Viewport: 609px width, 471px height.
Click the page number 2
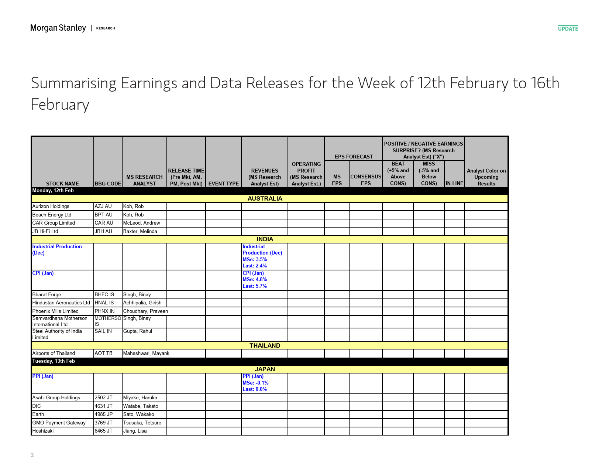pos(32,455)
